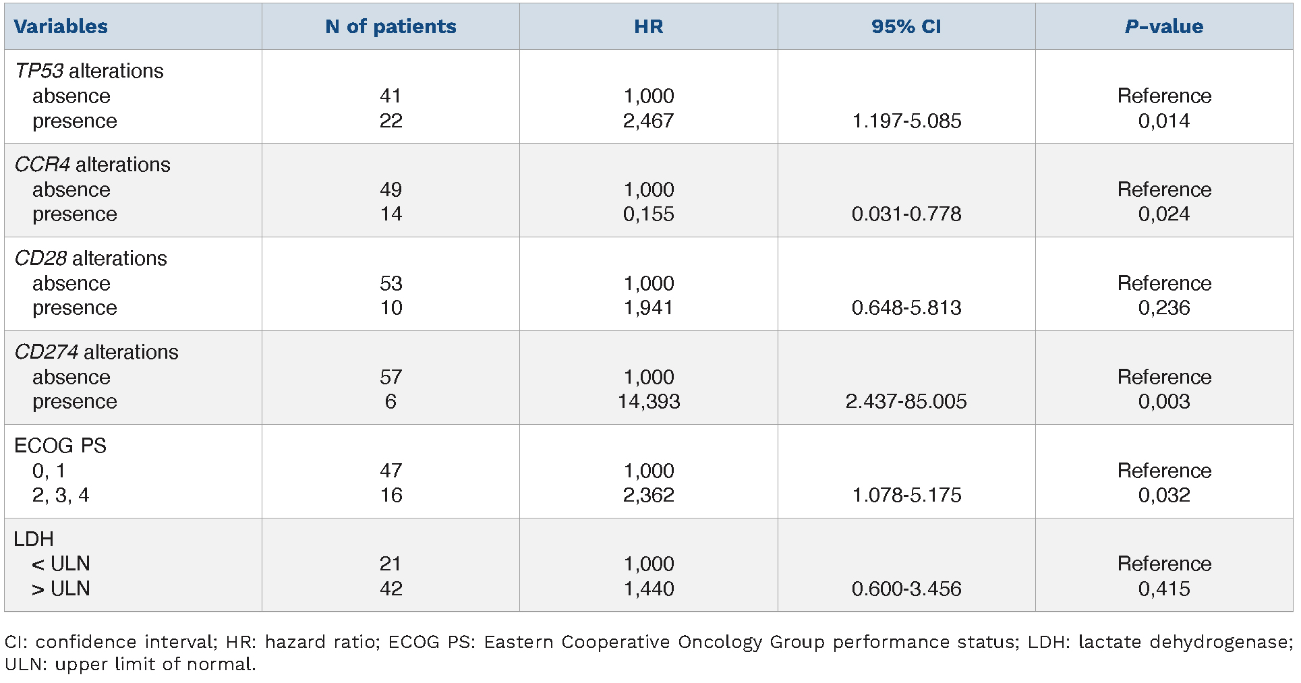Select the confidence interval 0.031-0.778
The image size is (1301, 683).
click(906, 214)
